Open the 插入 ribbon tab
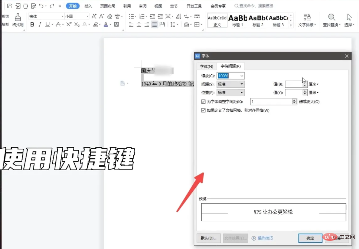 click(88, 6)
